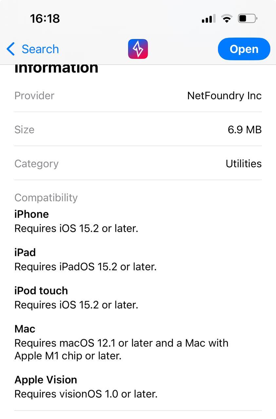Open the app with Open button

pyautogui.click(x=244, y=49)
